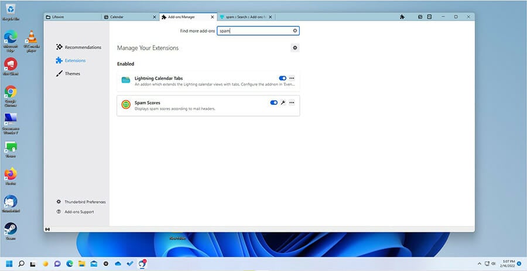The width and height of the screenshot is (527, 271).
Task: Open the Spam Scores extension details
Action: pos(208,106)
